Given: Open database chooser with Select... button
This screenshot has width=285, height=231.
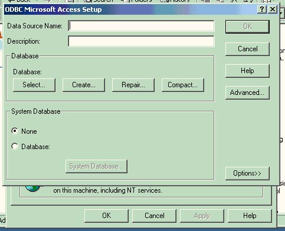Looking at the screenshot, I should 34,85.
